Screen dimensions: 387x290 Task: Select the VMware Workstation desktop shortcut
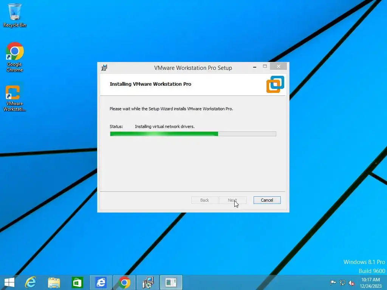15,97
